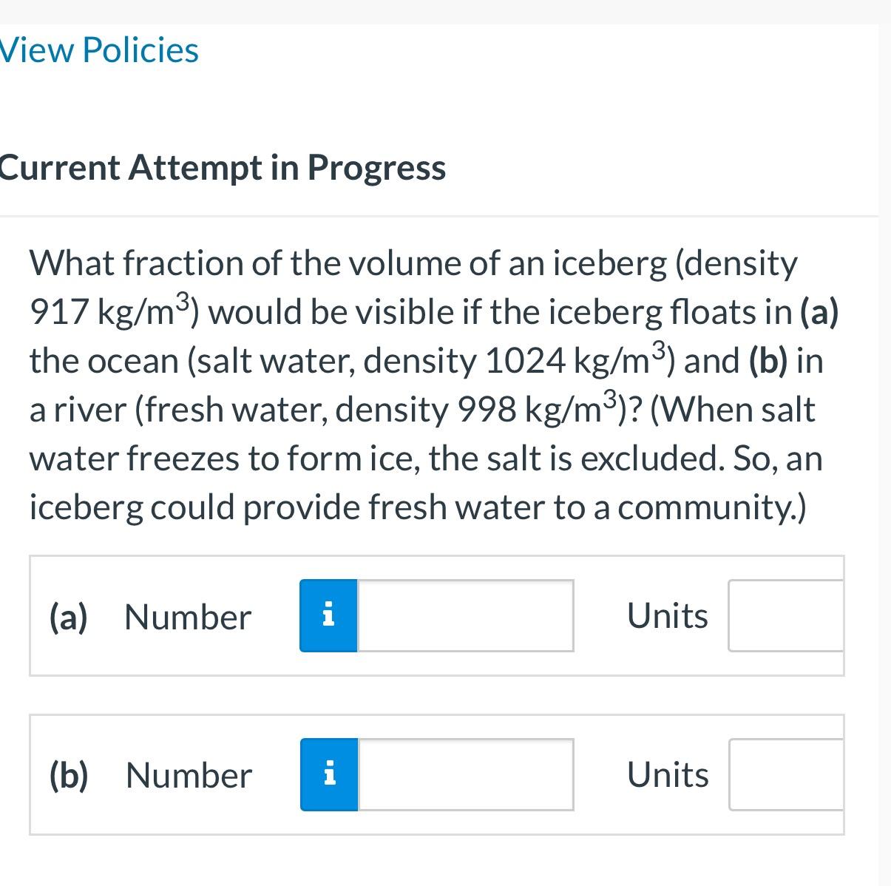The image size is (891, 886).
Task: Select the empty Units field for answer (b)
Action: 786,774
